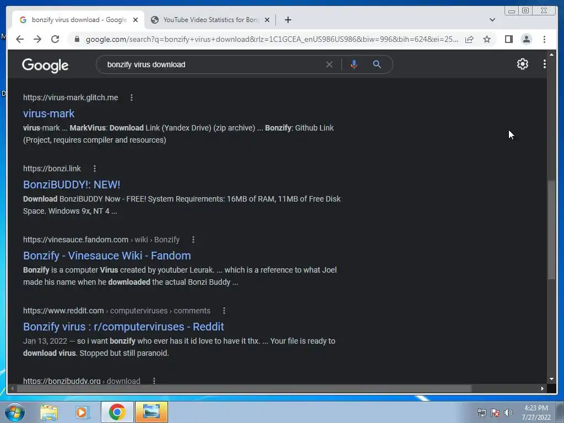Open the Windows Start menu
564x423 pixels.
click(x=15, y=412)
